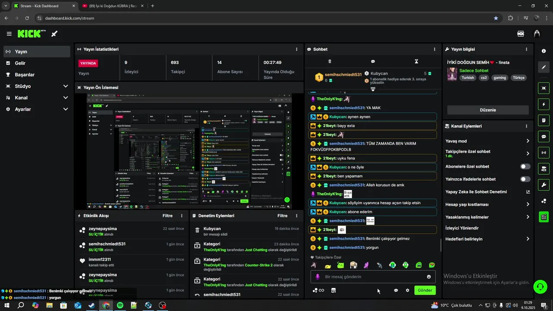Image resolution: width=553 pixels, height=311 pixels.
Task: Open the shop icon below the chat input
Action: (x=333, y=290)
